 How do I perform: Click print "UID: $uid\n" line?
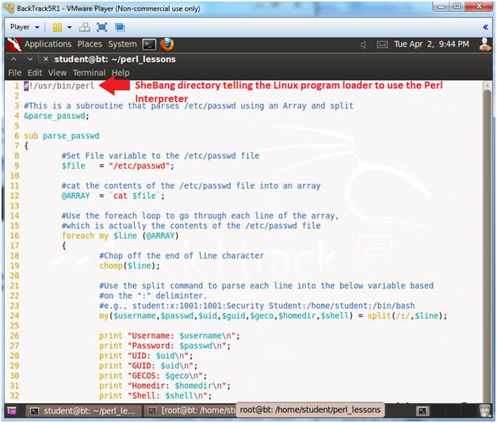pos(146,356)
